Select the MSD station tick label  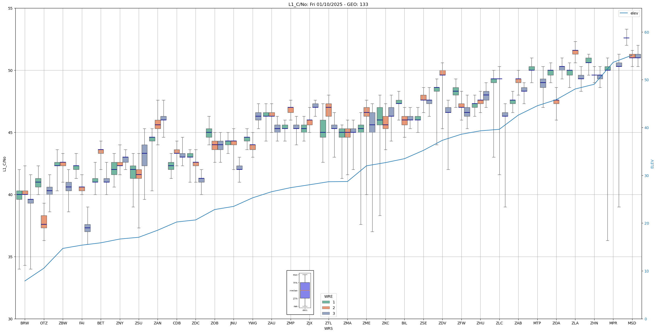click(632, 323)
